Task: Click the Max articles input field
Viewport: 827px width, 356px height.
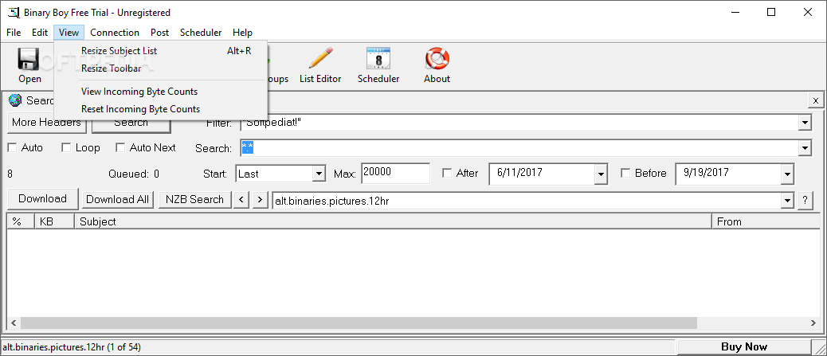Action: 395,173
